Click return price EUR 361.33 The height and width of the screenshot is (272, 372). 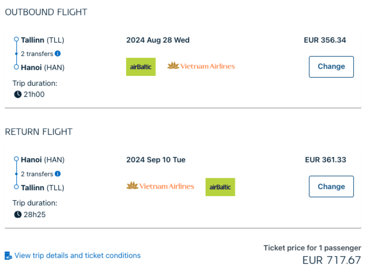click(x=325, y=160)
